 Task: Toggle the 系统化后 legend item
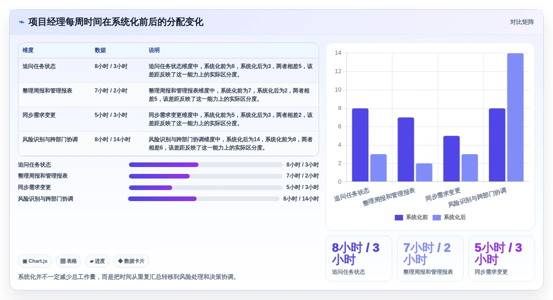(449, 218)
